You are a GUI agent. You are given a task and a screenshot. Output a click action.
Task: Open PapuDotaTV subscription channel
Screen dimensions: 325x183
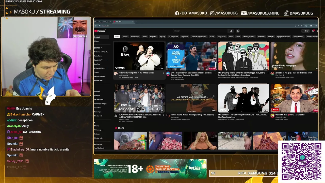click(x=99, y=60)
